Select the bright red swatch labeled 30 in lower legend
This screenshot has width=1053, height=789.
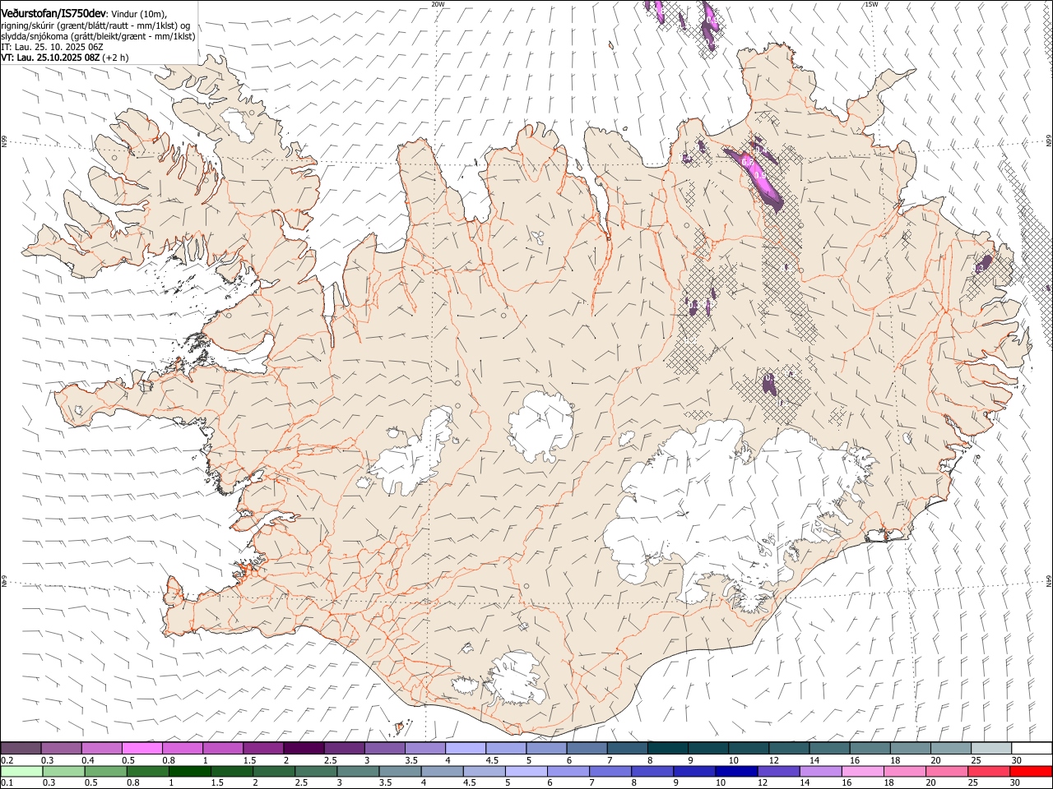point(1031,771)
